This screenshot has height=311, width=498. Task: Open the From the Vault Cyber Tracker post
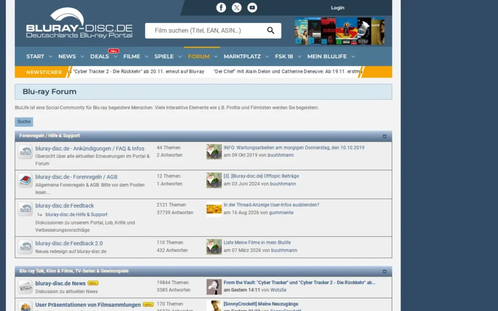coord(300,282)
